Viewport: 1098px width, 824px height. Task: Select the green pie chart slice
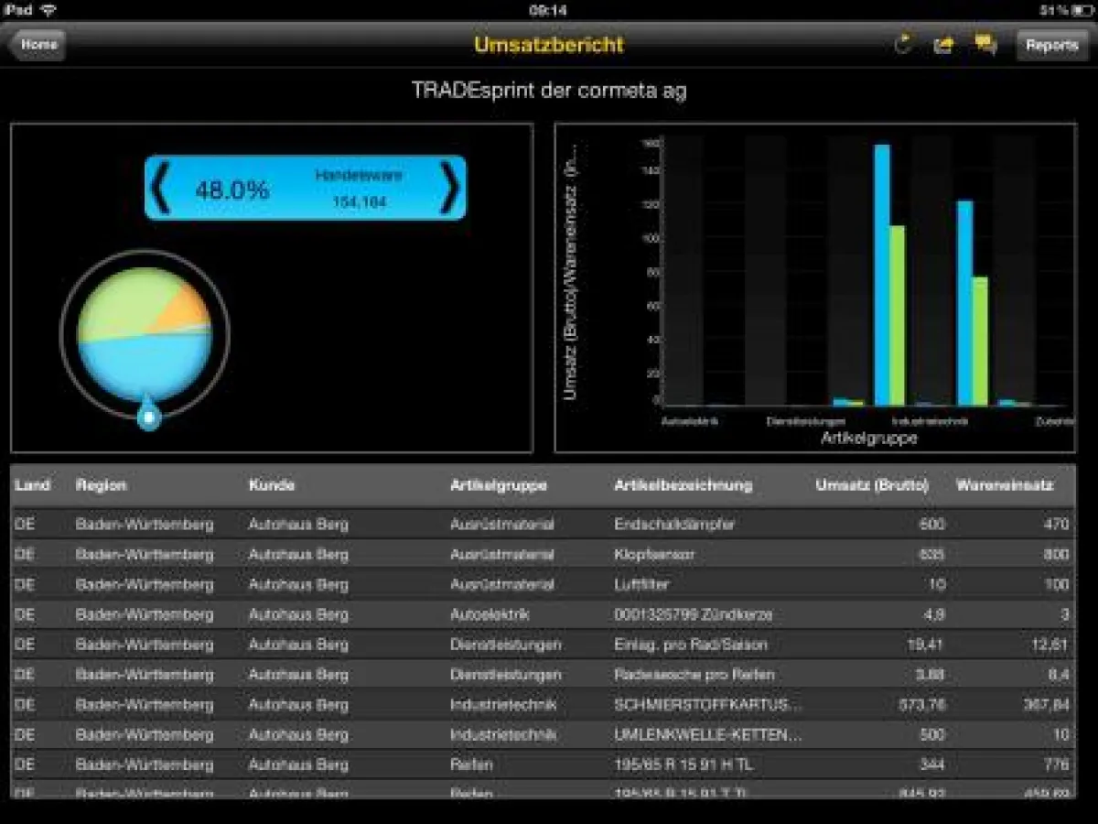click(119, 302)
